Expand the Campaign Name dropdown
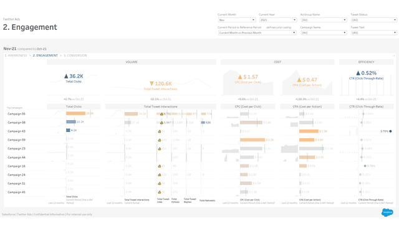399x226 pixels. coord(324,32)
